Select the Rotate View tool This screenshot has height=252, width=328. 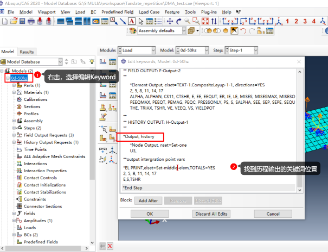179,21
